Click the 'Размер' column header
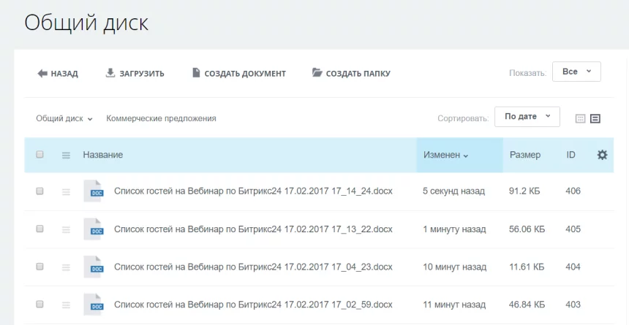 524,155
